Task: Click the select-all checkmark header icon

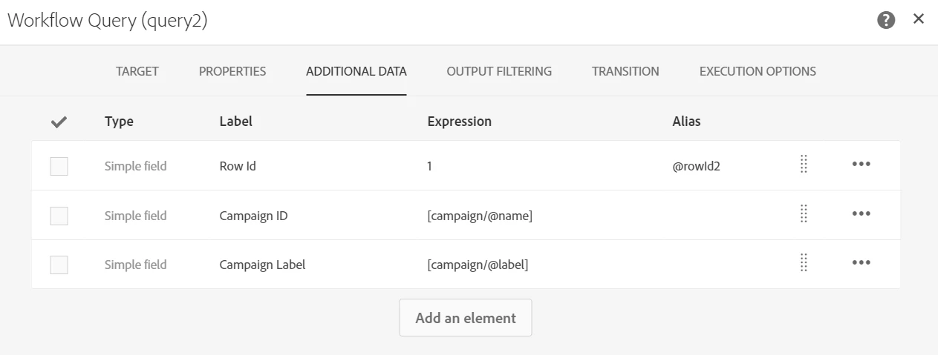Action: tap(59, 122)
